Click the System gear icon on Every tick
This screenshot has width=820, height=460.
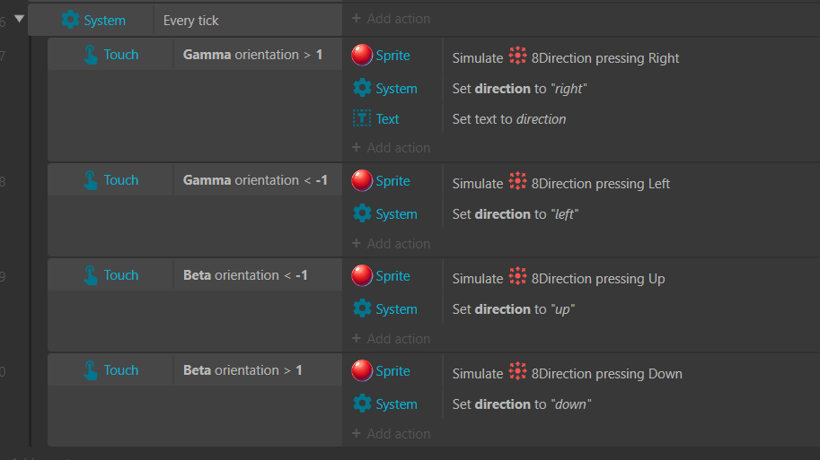(70, 20)
